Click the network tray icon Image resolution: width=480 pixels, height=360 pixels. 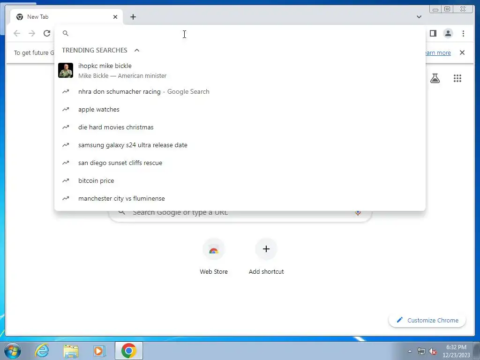click(421, 352)
